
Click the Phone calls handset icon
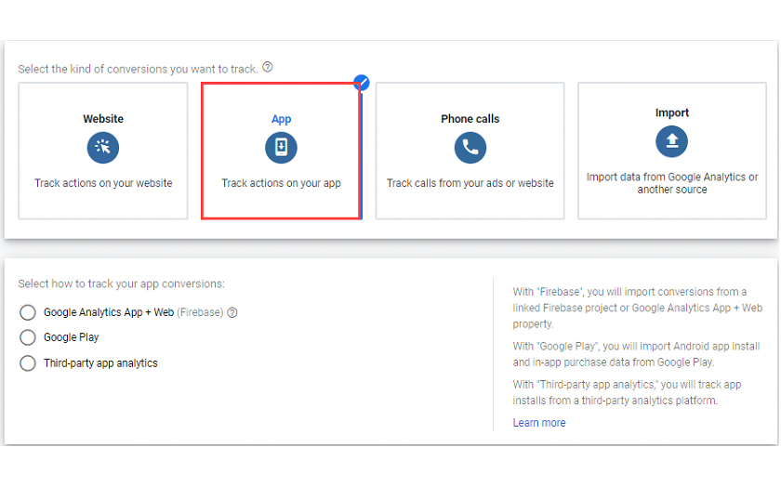point(470,148)
